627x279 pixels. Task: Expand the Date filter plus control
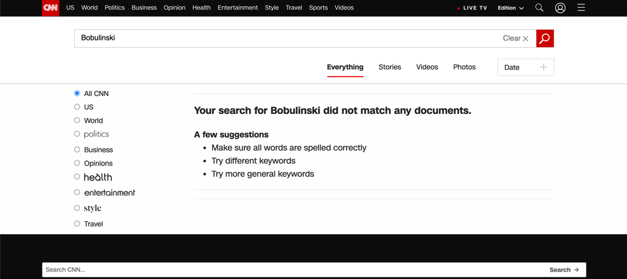coord(543,67)
